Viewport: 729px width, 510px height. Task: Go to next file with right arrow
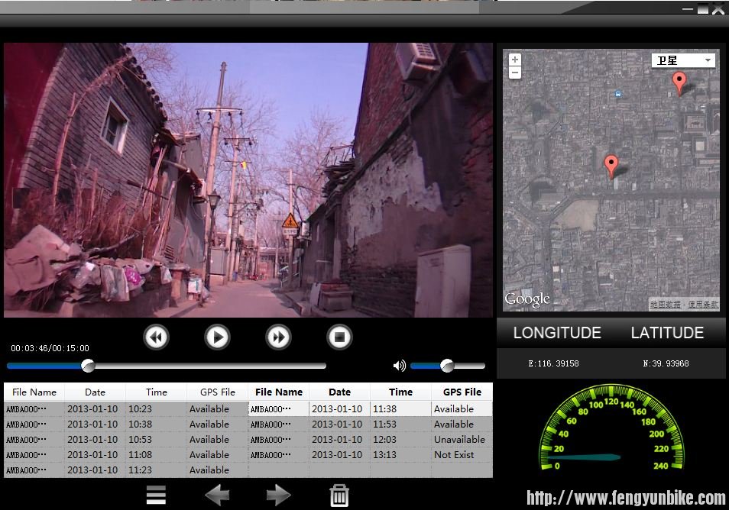tap(278, 495)
